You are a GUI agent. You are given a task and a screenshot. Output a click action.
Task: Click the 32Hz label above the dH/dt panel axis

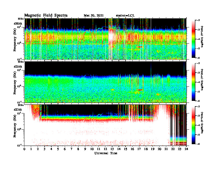pos(21,19)
